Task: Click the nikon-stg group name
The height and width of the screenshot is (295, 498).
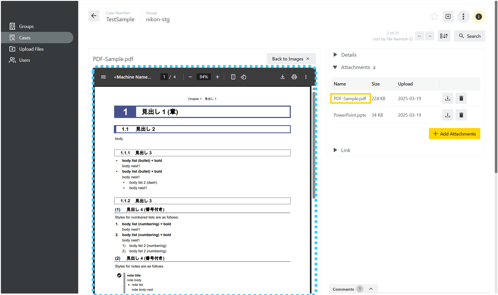Action: [158, 19]
